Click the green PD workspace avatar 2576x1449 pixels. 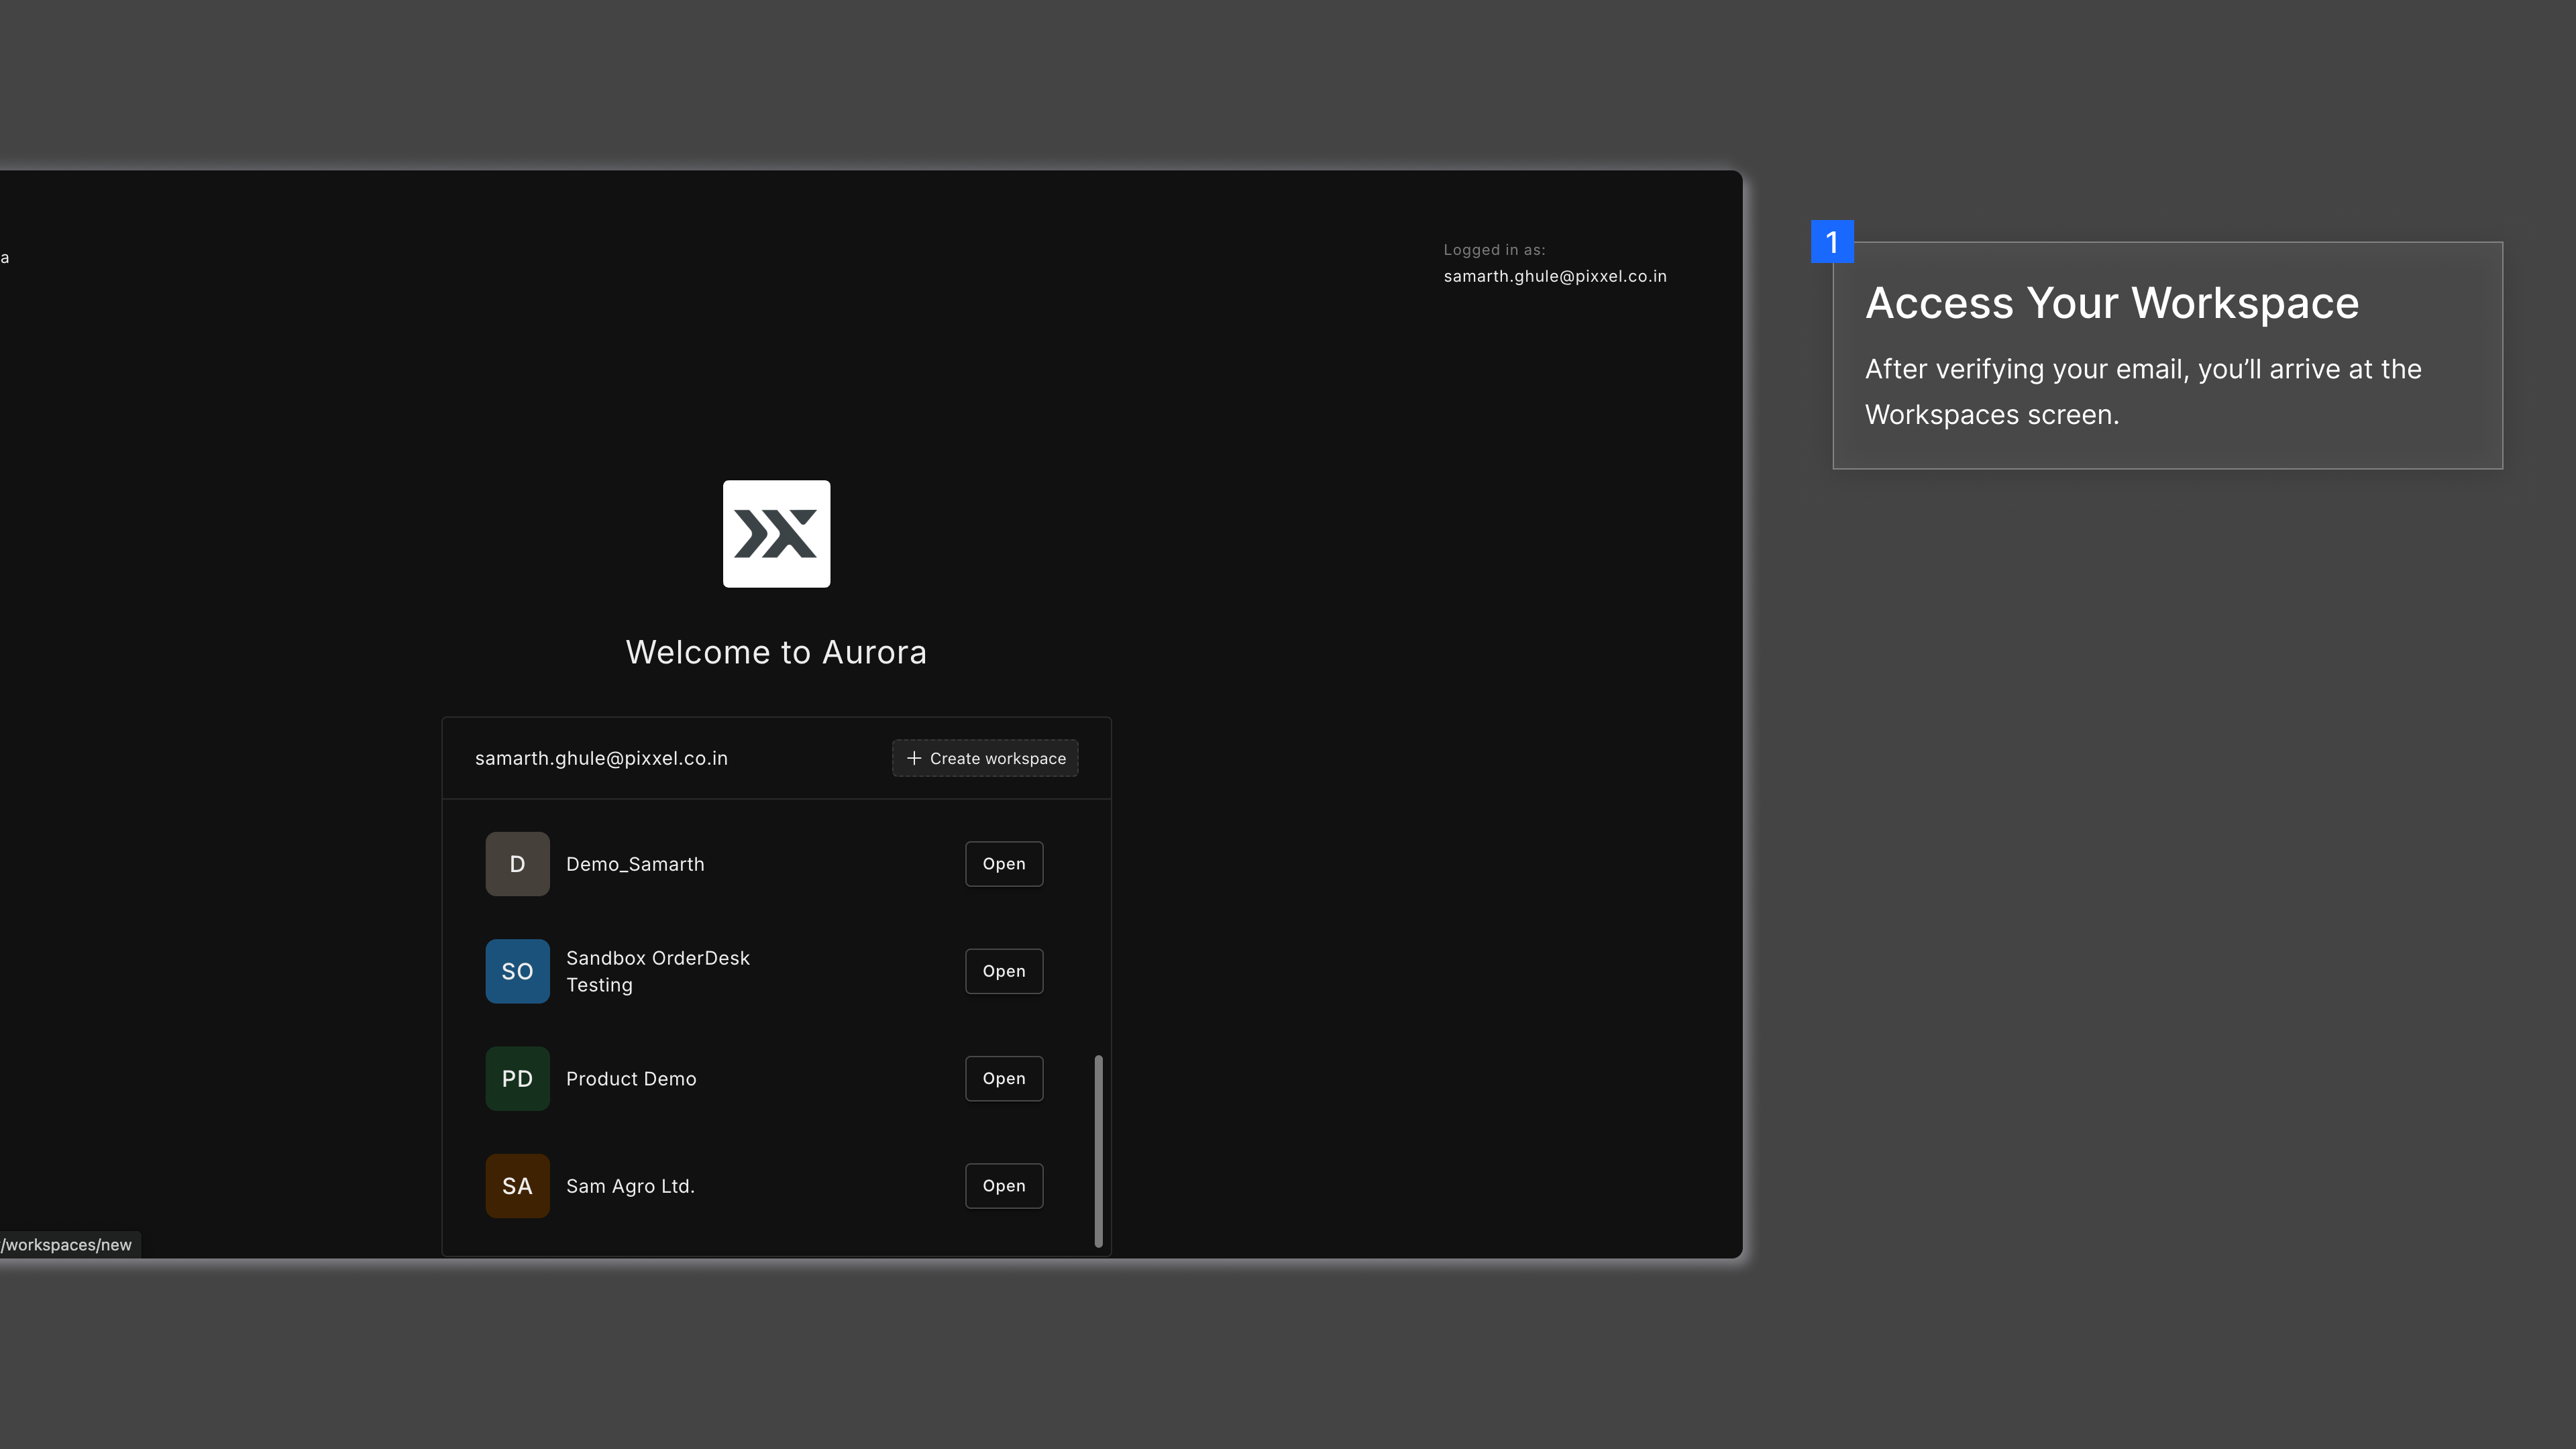[x=517, y=1078]
